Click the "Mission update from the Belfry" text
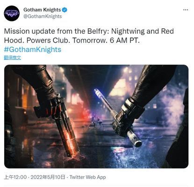 (57, 31)
